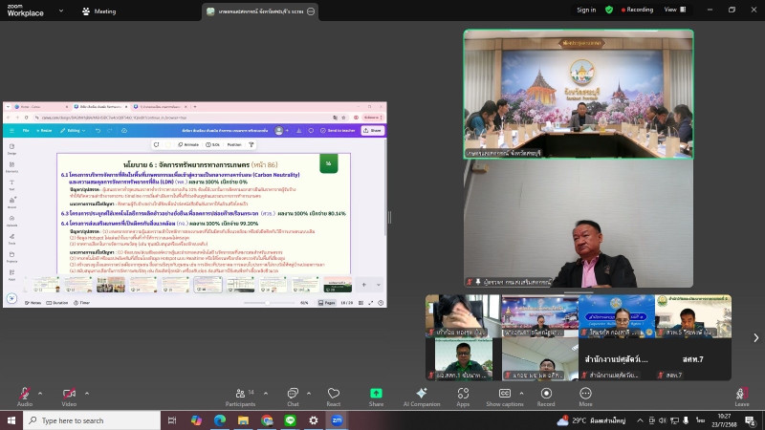
Task: Click the green Share screen button
Action: 376,395
